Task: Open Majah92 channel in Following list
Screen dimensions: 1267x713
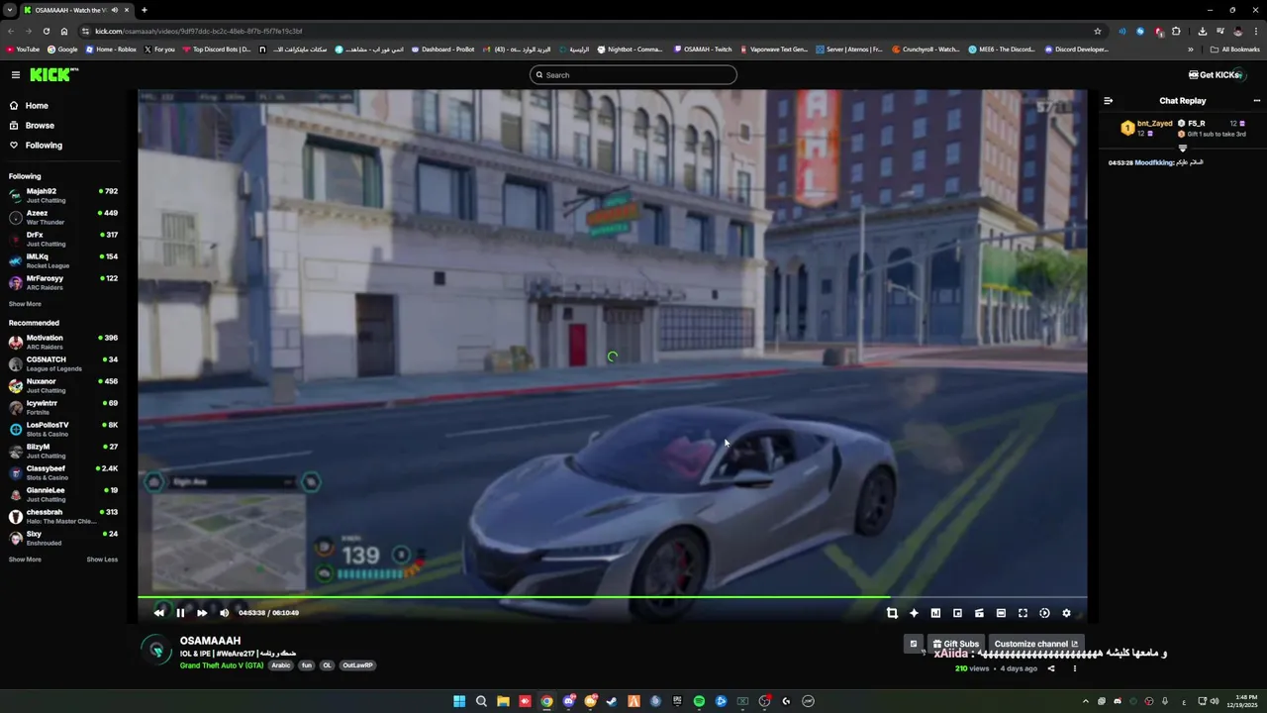Action: (63, 195)
